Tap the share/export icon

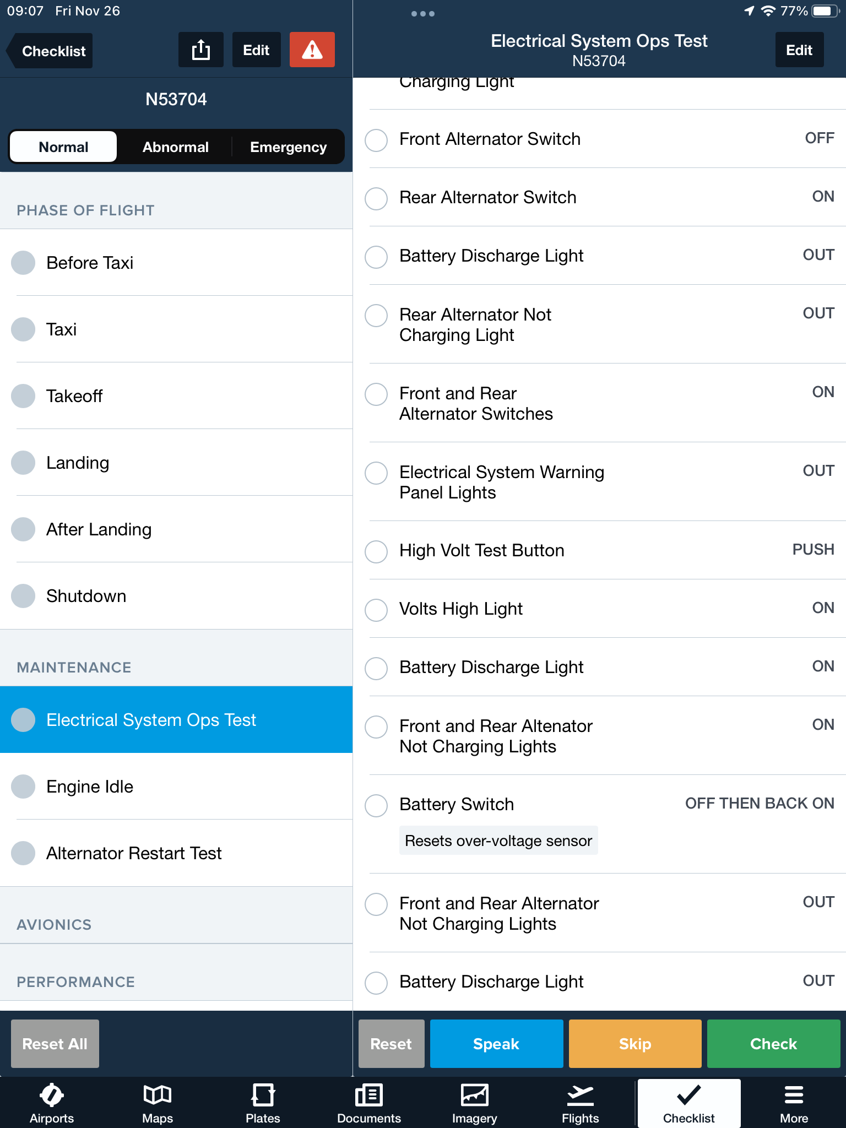[x=201, y=50]
